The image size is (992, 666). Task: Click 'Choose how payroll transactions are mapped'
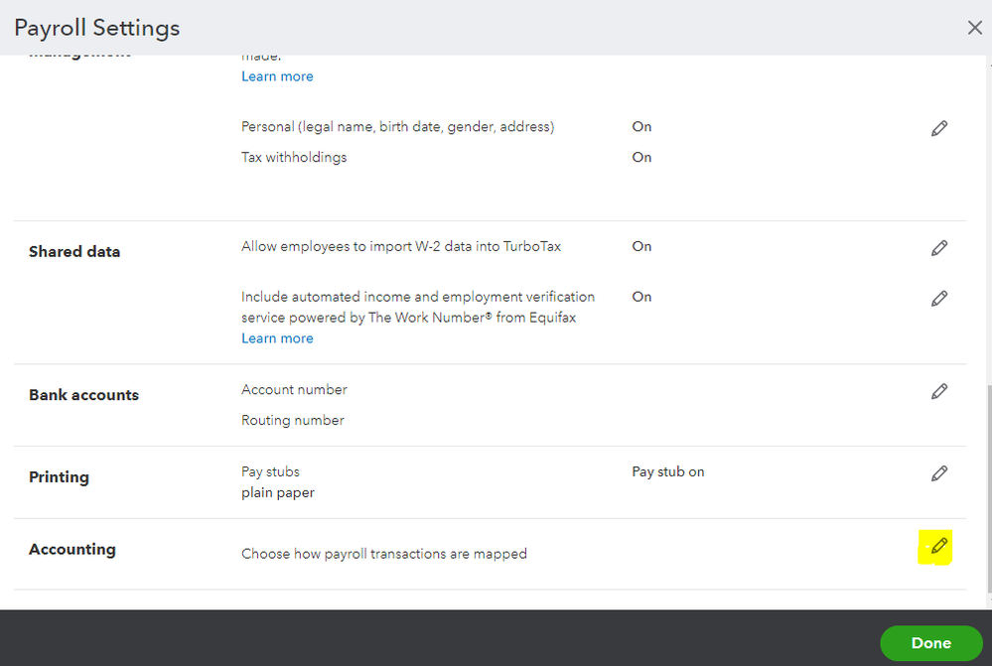[x=383, y=554]
